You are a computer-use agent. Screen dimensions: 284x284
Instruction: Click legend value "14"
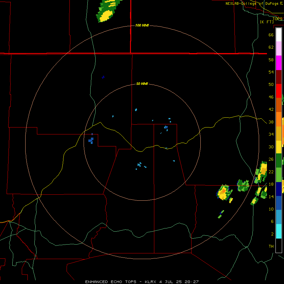271,197
